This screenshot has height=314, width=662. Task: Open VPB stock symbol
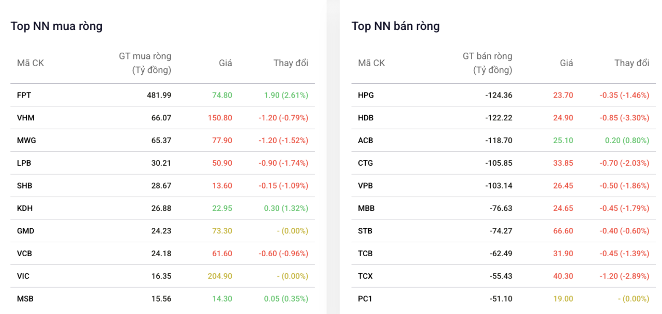coord(365,185)
